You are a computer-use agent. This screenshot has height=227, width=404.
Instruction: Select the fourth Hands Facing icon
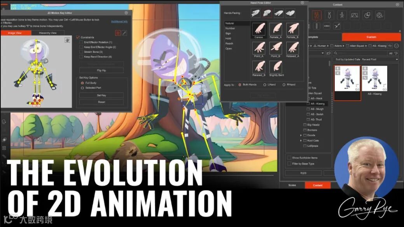coord(290,13)
